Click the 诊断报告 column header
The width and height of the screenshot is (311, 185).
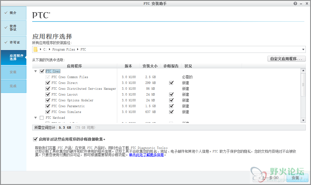point(171,66)
